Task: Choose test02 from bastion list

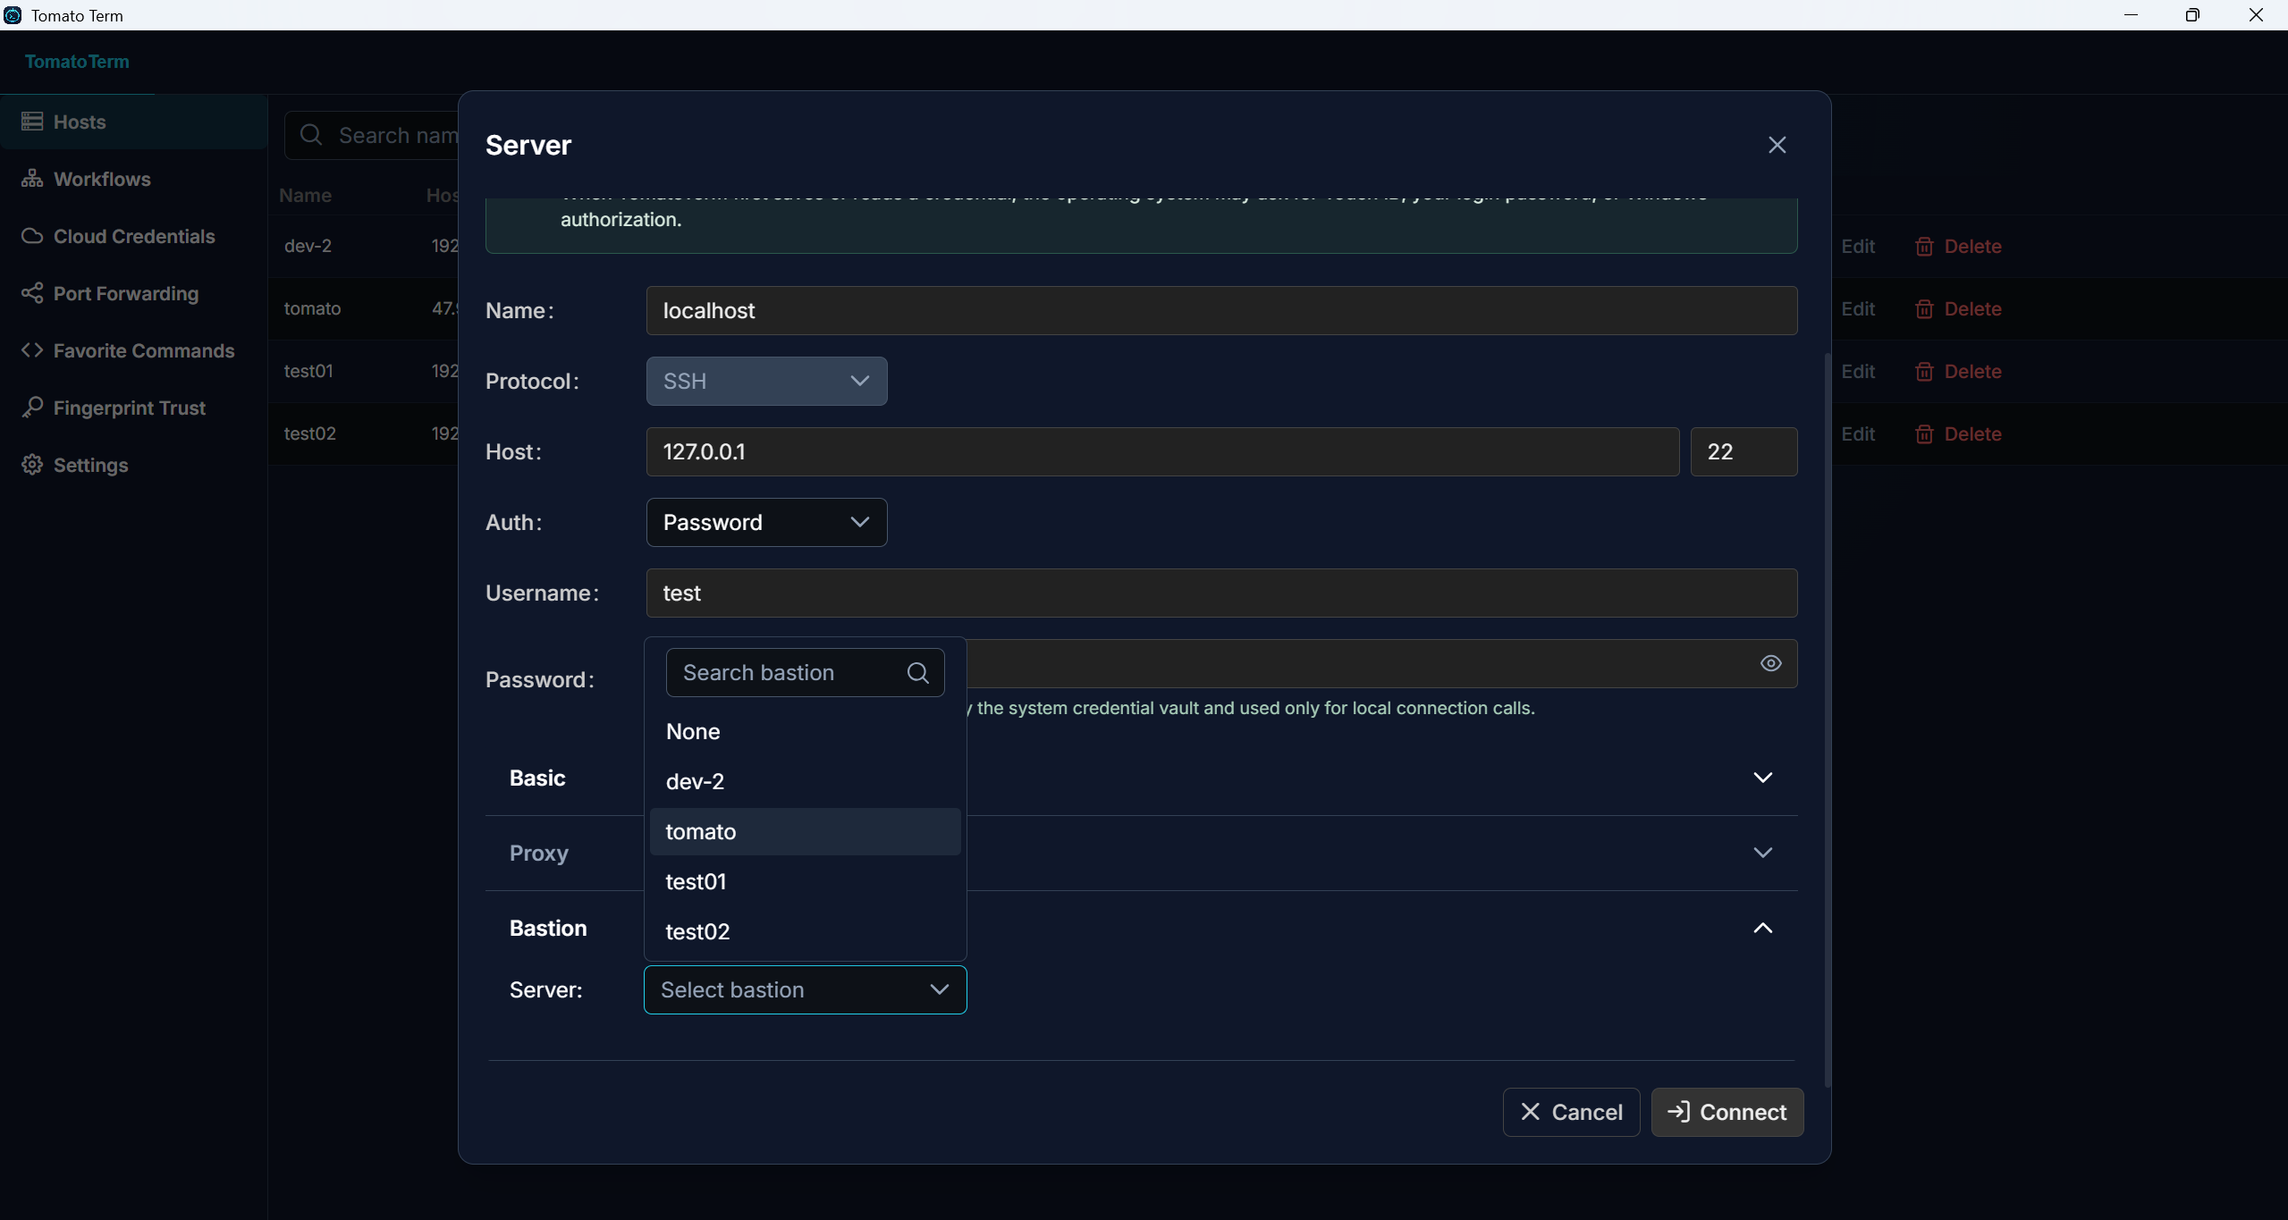Action: (x=805, y=931)
